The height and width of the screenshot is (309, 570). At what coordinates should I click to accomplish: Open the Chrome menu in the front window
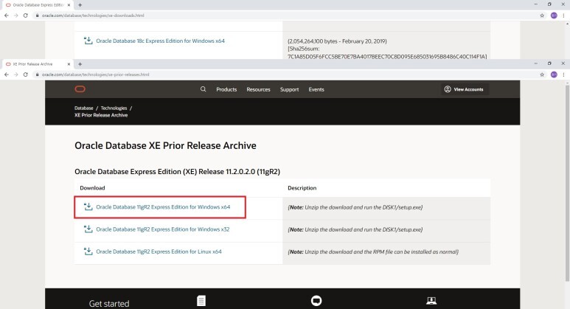click(563, 74)
